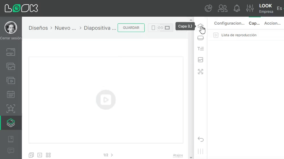Click the user profile avatar
Screen dimensions: 284x159
click(11, 27)
